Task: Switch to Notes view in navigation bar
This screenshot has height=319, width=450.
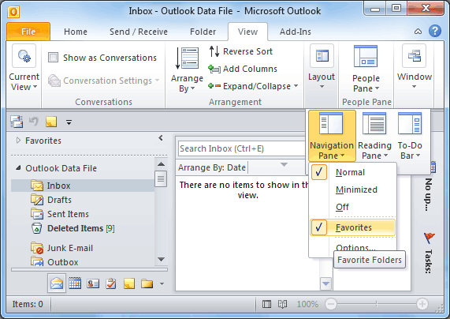Action: pos(129,283)
